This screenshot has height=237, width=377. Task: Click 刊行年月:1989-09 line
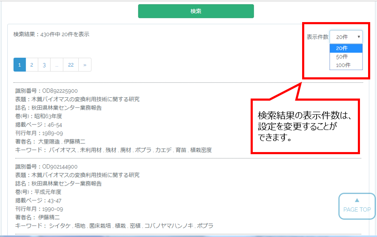[39, 133]
